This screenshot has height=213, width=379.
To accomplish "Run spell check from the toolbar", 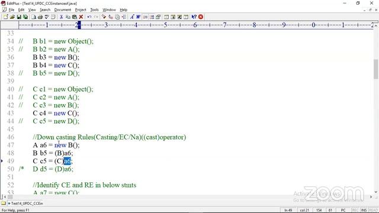I will (47, 17).
